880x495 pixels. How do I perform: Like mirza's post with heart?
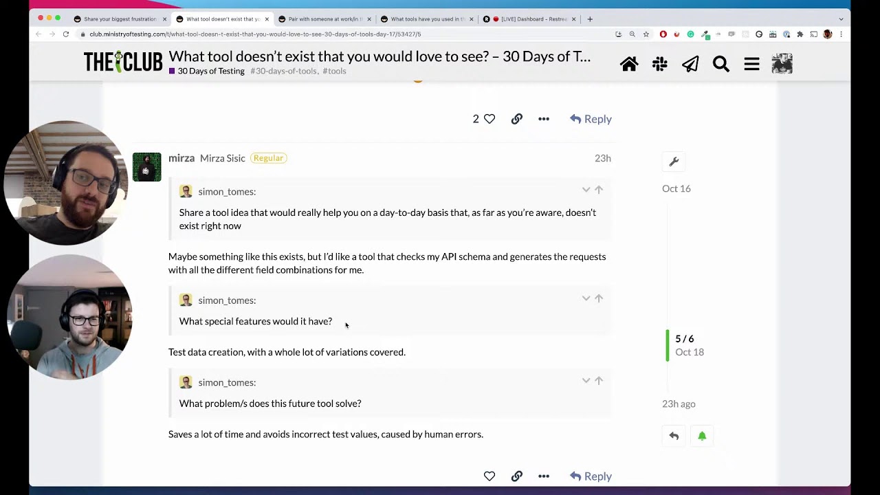click(x=489, y=476)
